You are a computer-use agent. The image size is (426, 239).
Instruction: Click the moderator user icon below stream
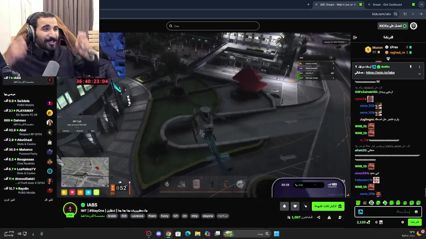point(340,217)
